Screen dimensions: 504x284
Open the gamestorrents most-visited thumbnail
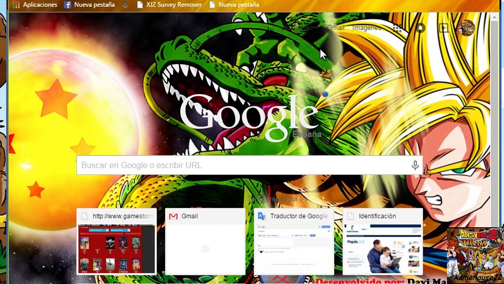tap(117, 241)
